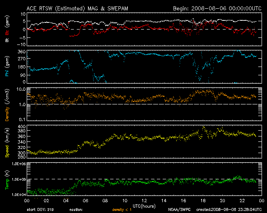Click the yellow "Speed" axis label
Screen dimensions: 267x213
[7, 151]
